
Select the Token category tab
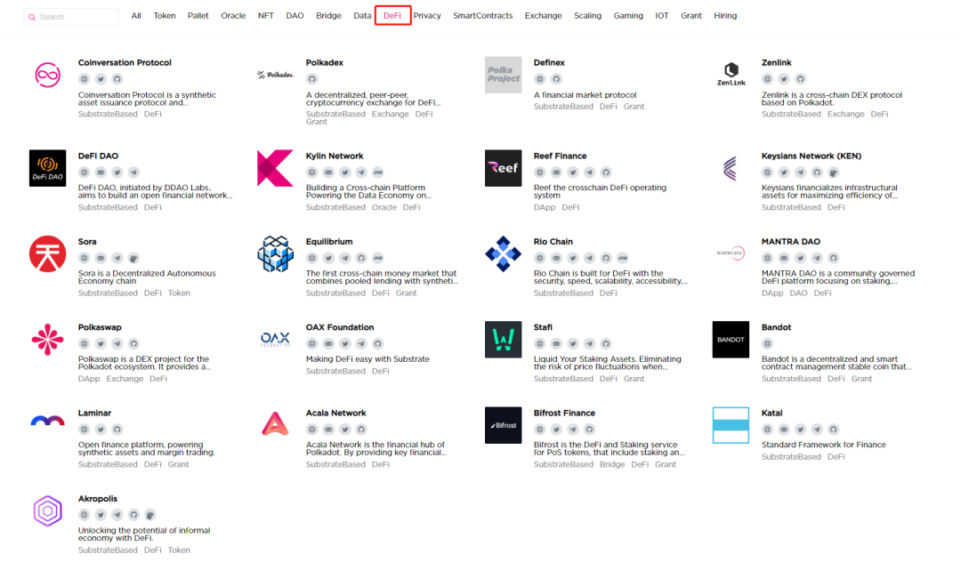click(x=165, y=16)
